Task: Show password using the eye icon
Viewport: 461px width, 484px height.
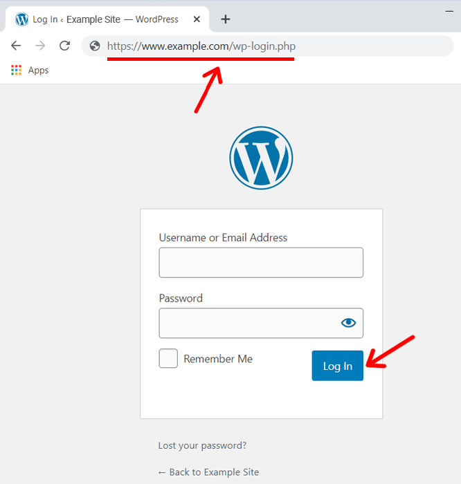Action: click(x=349, y=323)
